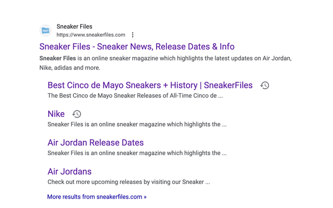The height and width of the screenshot is (208, 333).
Task: Click the description snippet under the Nike link
Action: pyautogui.click(x=137, y=125)
